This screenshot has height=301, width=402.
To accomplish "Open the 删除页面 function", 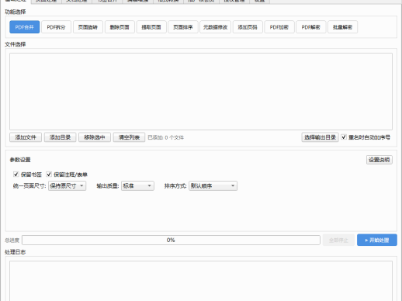I will tap(120, 27).
